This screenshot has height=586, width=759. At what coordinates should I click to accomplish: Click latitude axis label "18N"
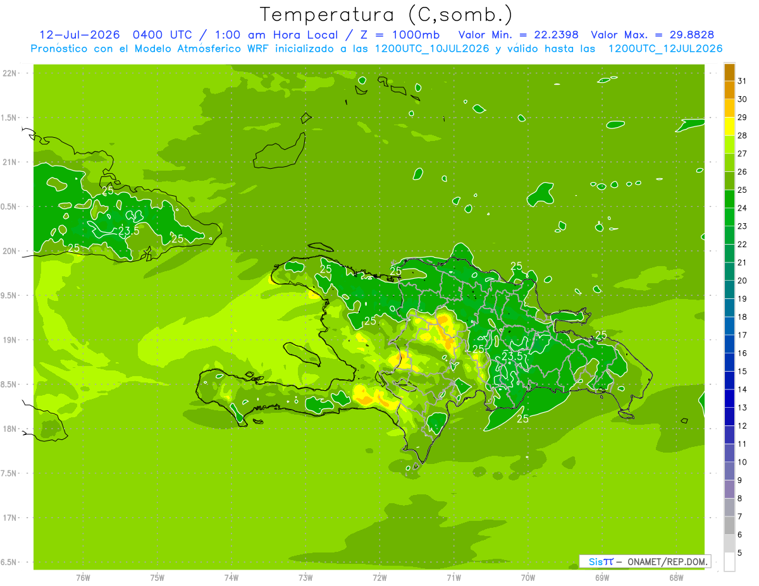(10, 429)
